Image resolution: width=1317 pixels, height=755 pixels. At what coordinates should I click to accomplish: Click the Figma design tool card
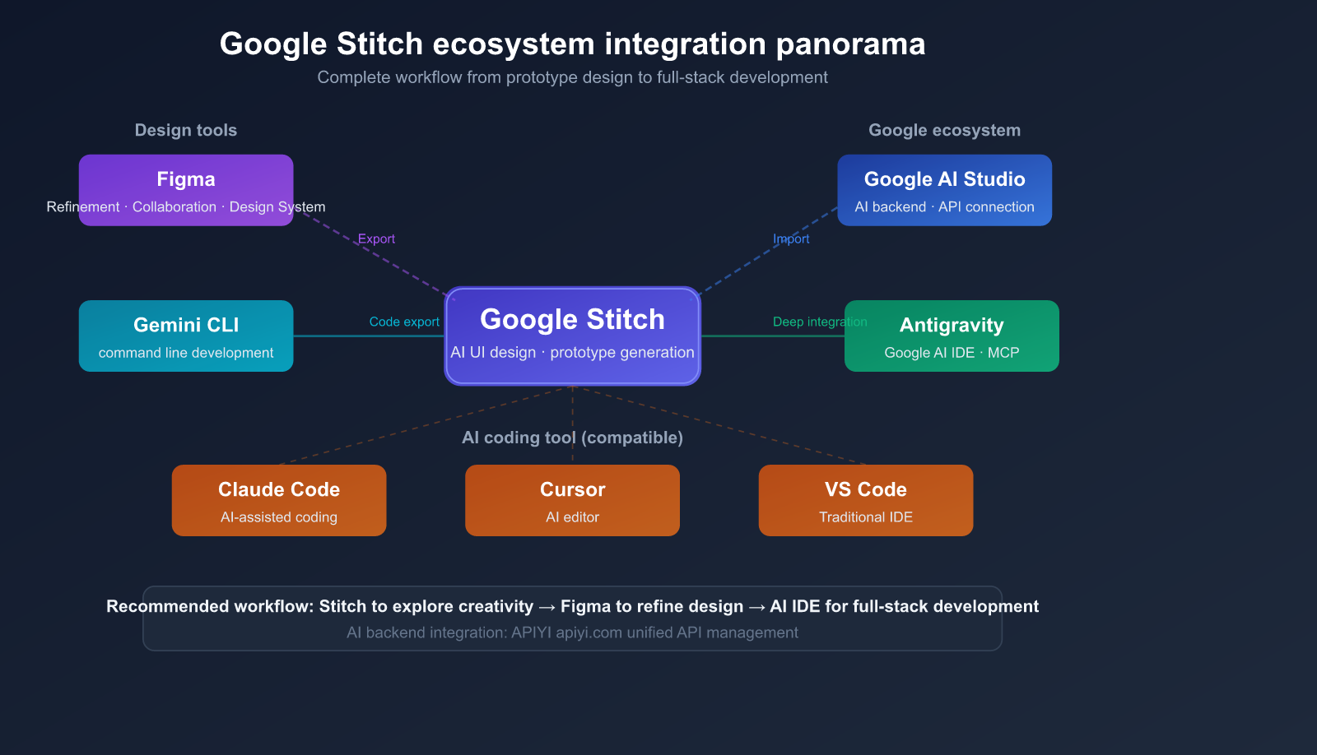pos(185,190)
